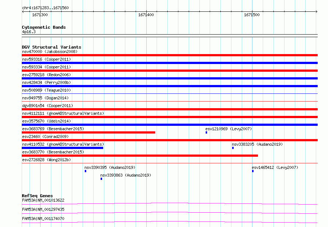Select the RefSeq Genes track title
The width and height of the screenshot is (328, 227).
pyautogui.click(x=37, y=196)
